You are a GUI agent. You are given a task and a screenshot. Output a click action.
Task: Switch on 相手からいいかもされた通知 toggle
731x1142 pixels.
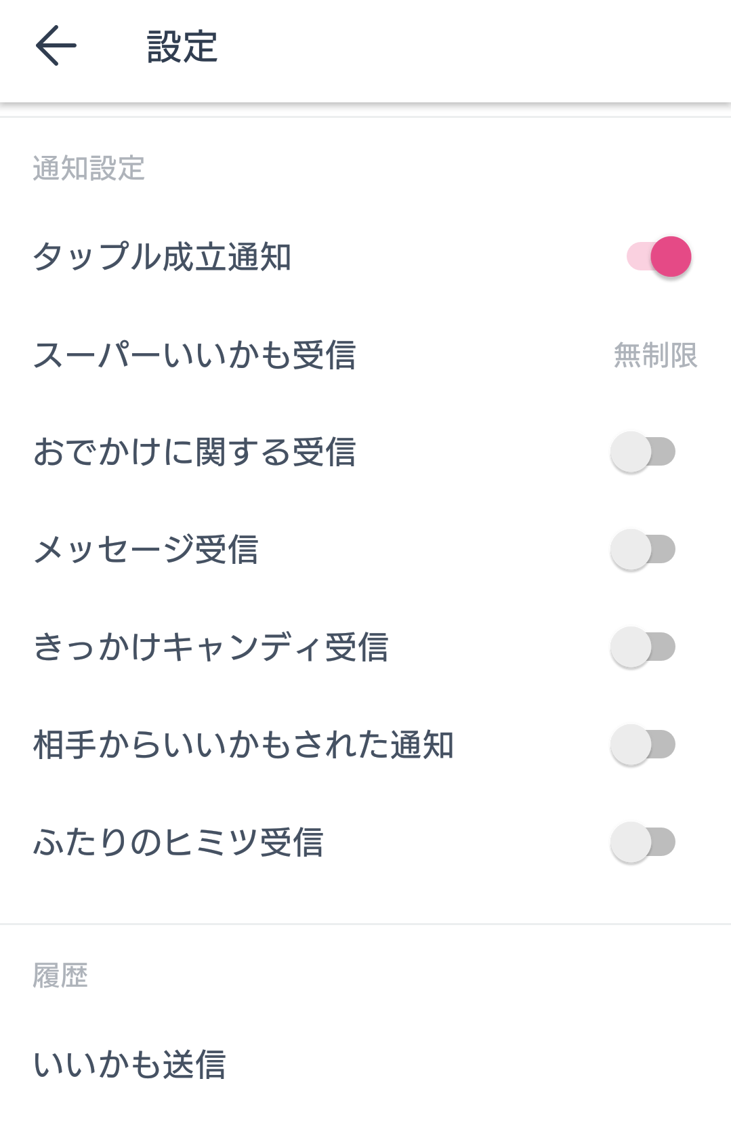click(x=643, y=745)
